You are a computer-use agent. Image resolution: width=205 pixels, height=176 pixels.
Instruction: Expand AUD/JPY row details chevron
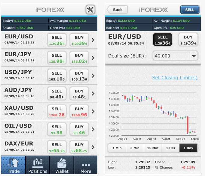point(93,94)
